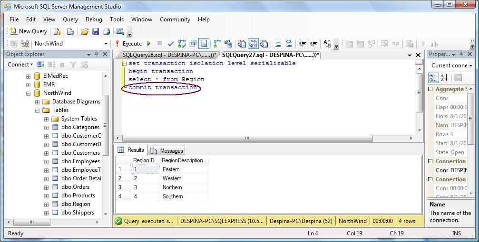This screenshot has width=479, height=242.
Task: Close the SQLQuery27.sql document tab
Action: (x=418, y=55)
